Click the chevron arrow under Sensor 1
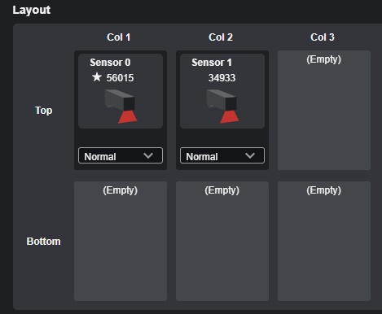 tap(250, 155)
